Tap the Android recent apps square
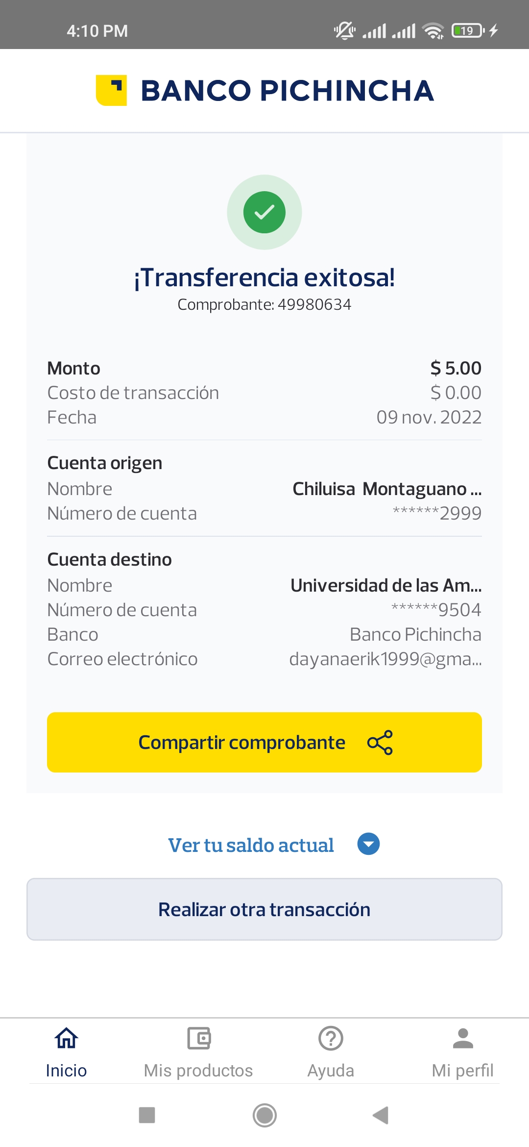 [x=147, y=1115]
